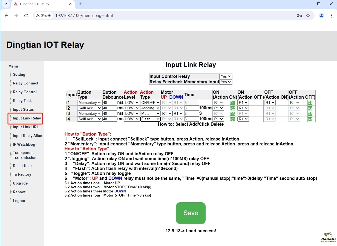Open a new browser tab with plus icon
The height and width of the screenshot is (246, 337).
click(80, 4)
